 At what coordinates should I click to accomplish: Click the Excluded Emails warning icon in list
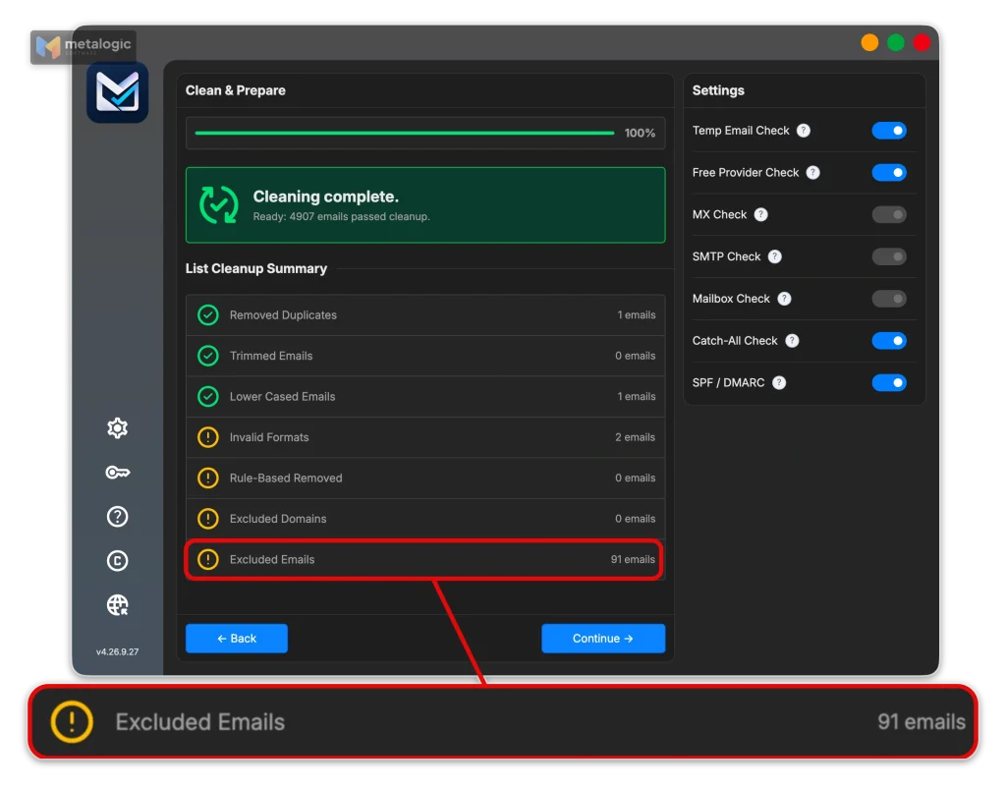pyautogui.click(x=208, y=559)
